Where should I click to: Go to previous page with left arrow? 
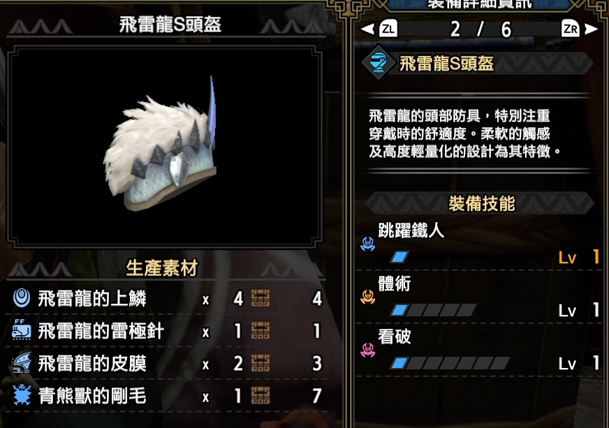[367, 29]
